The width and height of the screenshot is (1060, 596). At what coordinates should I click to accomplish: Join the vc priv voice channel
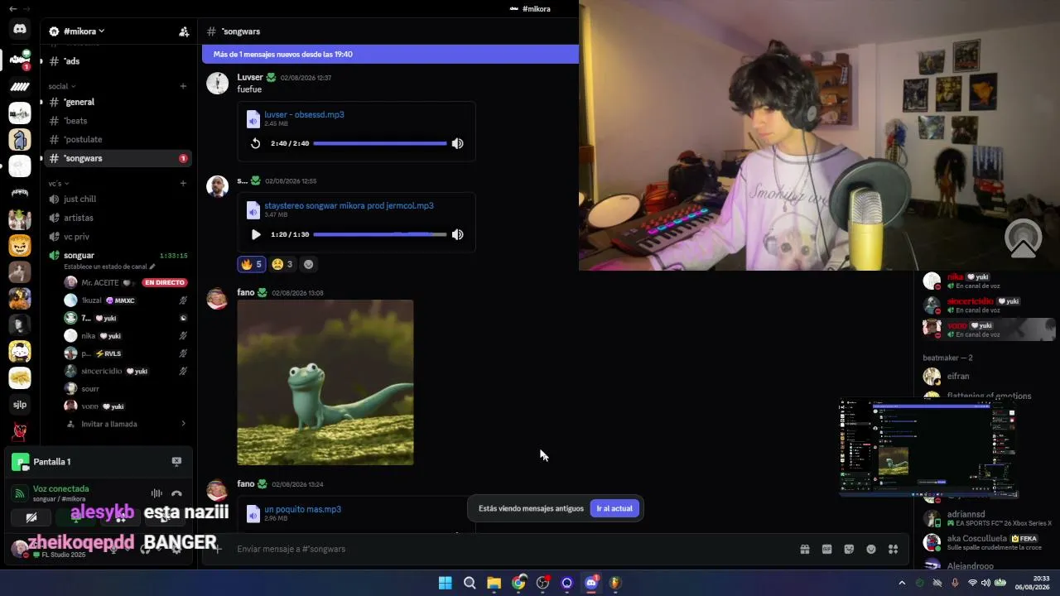[x=119, y=237]
